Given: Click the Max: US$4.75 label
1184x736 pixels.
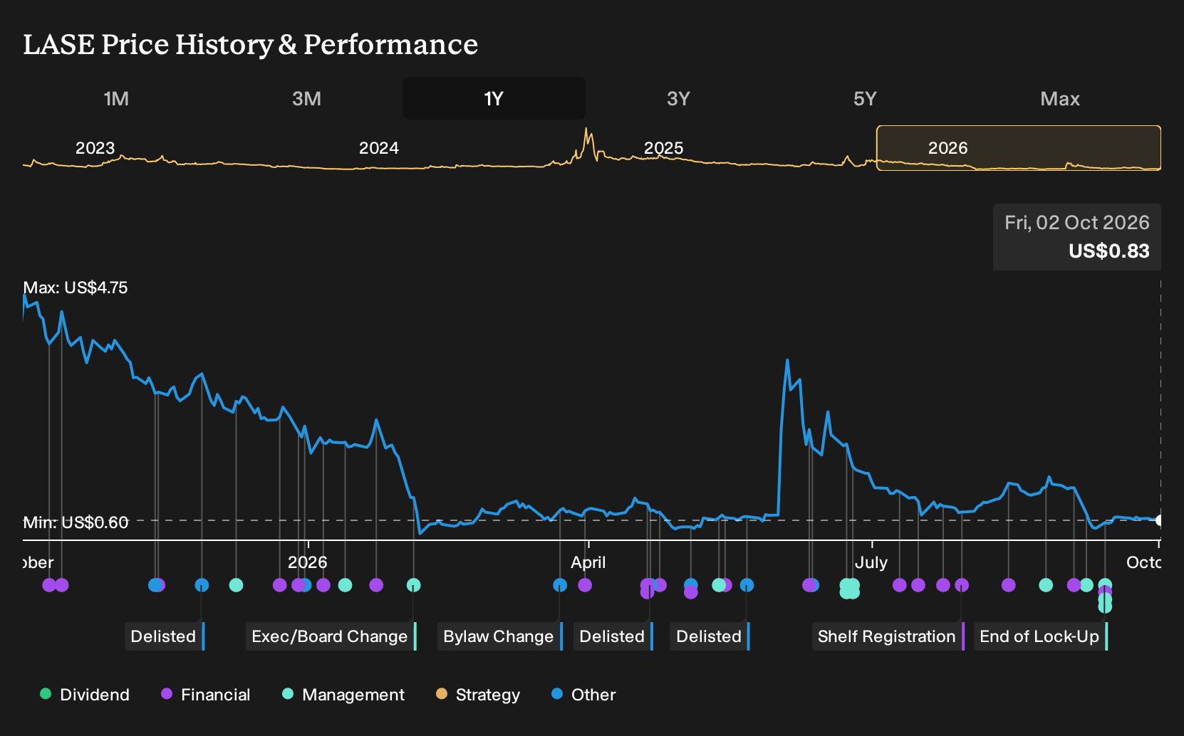Looking at the screenshot, I should tap(76, 288).
